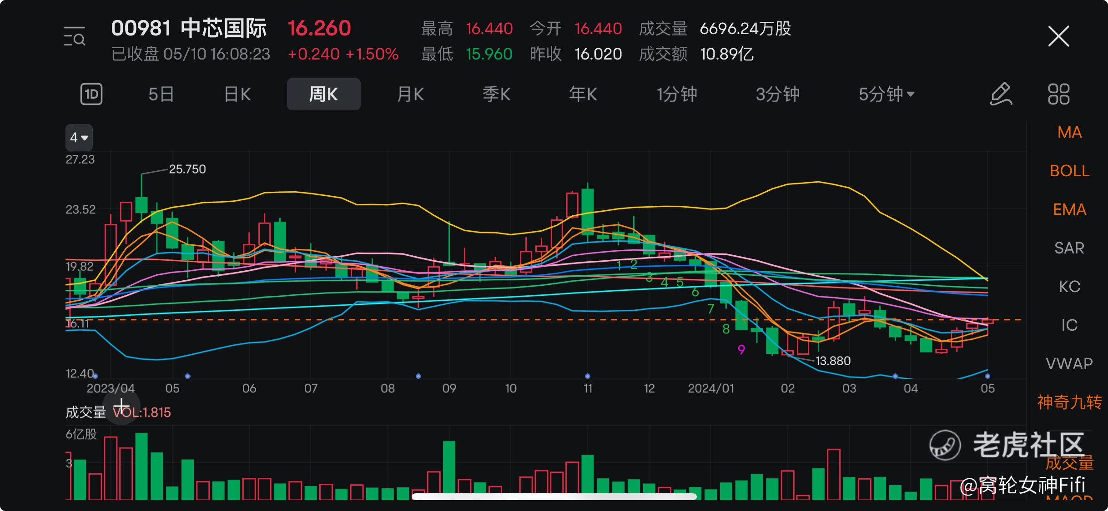Click the 最高 16.440 value
This screenshot has height=511, width=1108.
489,29
